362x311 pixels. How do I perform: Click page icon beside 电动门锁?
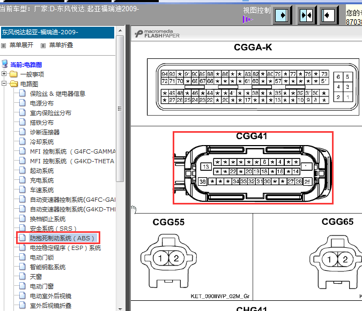click(x=23, y=257)
